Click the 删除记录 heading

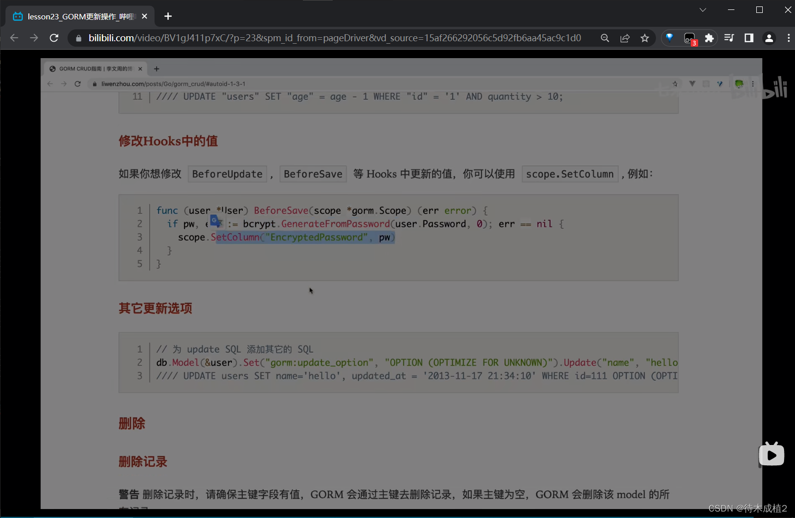pyautogui.click(x=143, y=462)
